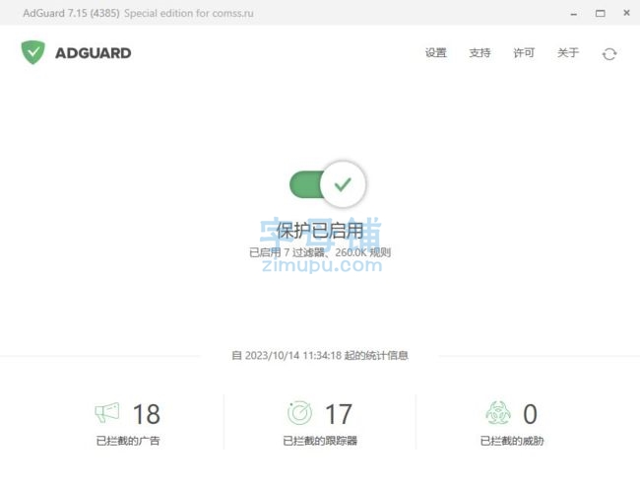
Task: Click the blocked threats biohazard icon
Action: [x=498, y=413]
